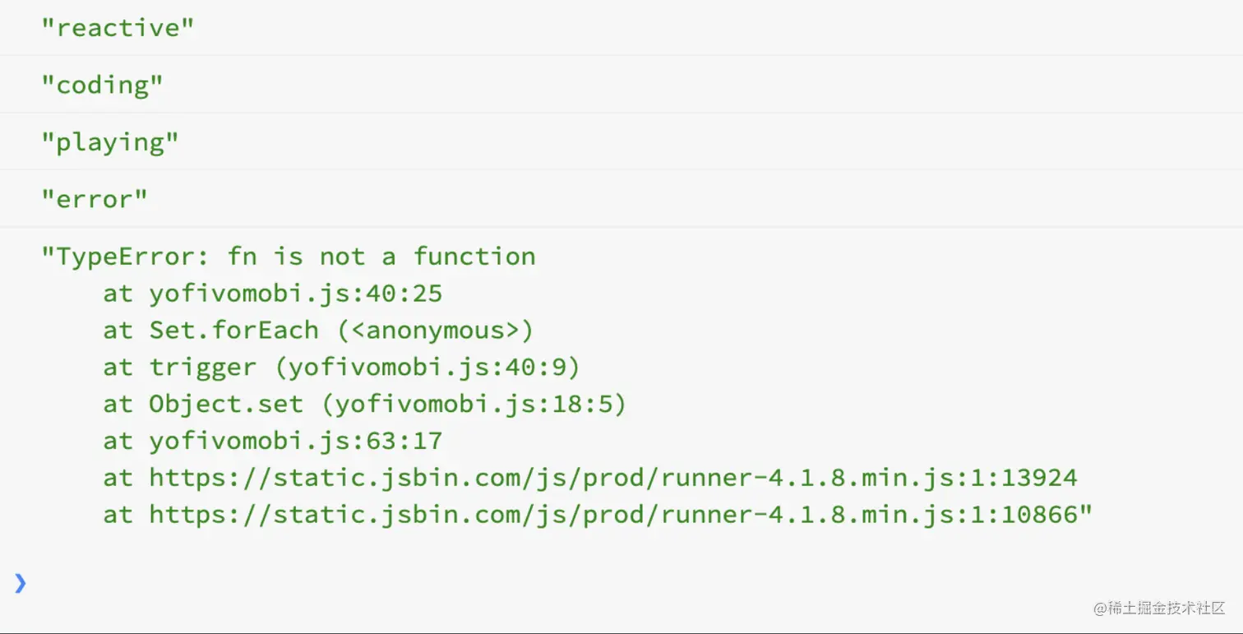Open the runner-4.1.8.min.js:1:13924 URL
This screenshot has height=634, width=1243.
point(613,478)
